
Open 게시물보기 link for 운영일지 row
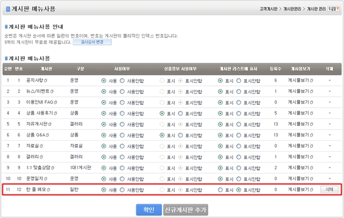(x=299, y=179)
